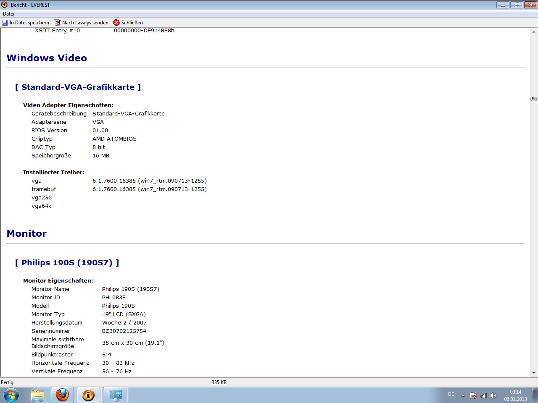538x403 pixels.
Task: Click 'XSDT Entry #10' row label
Action: pyautogui.click(x=57, y=31)
